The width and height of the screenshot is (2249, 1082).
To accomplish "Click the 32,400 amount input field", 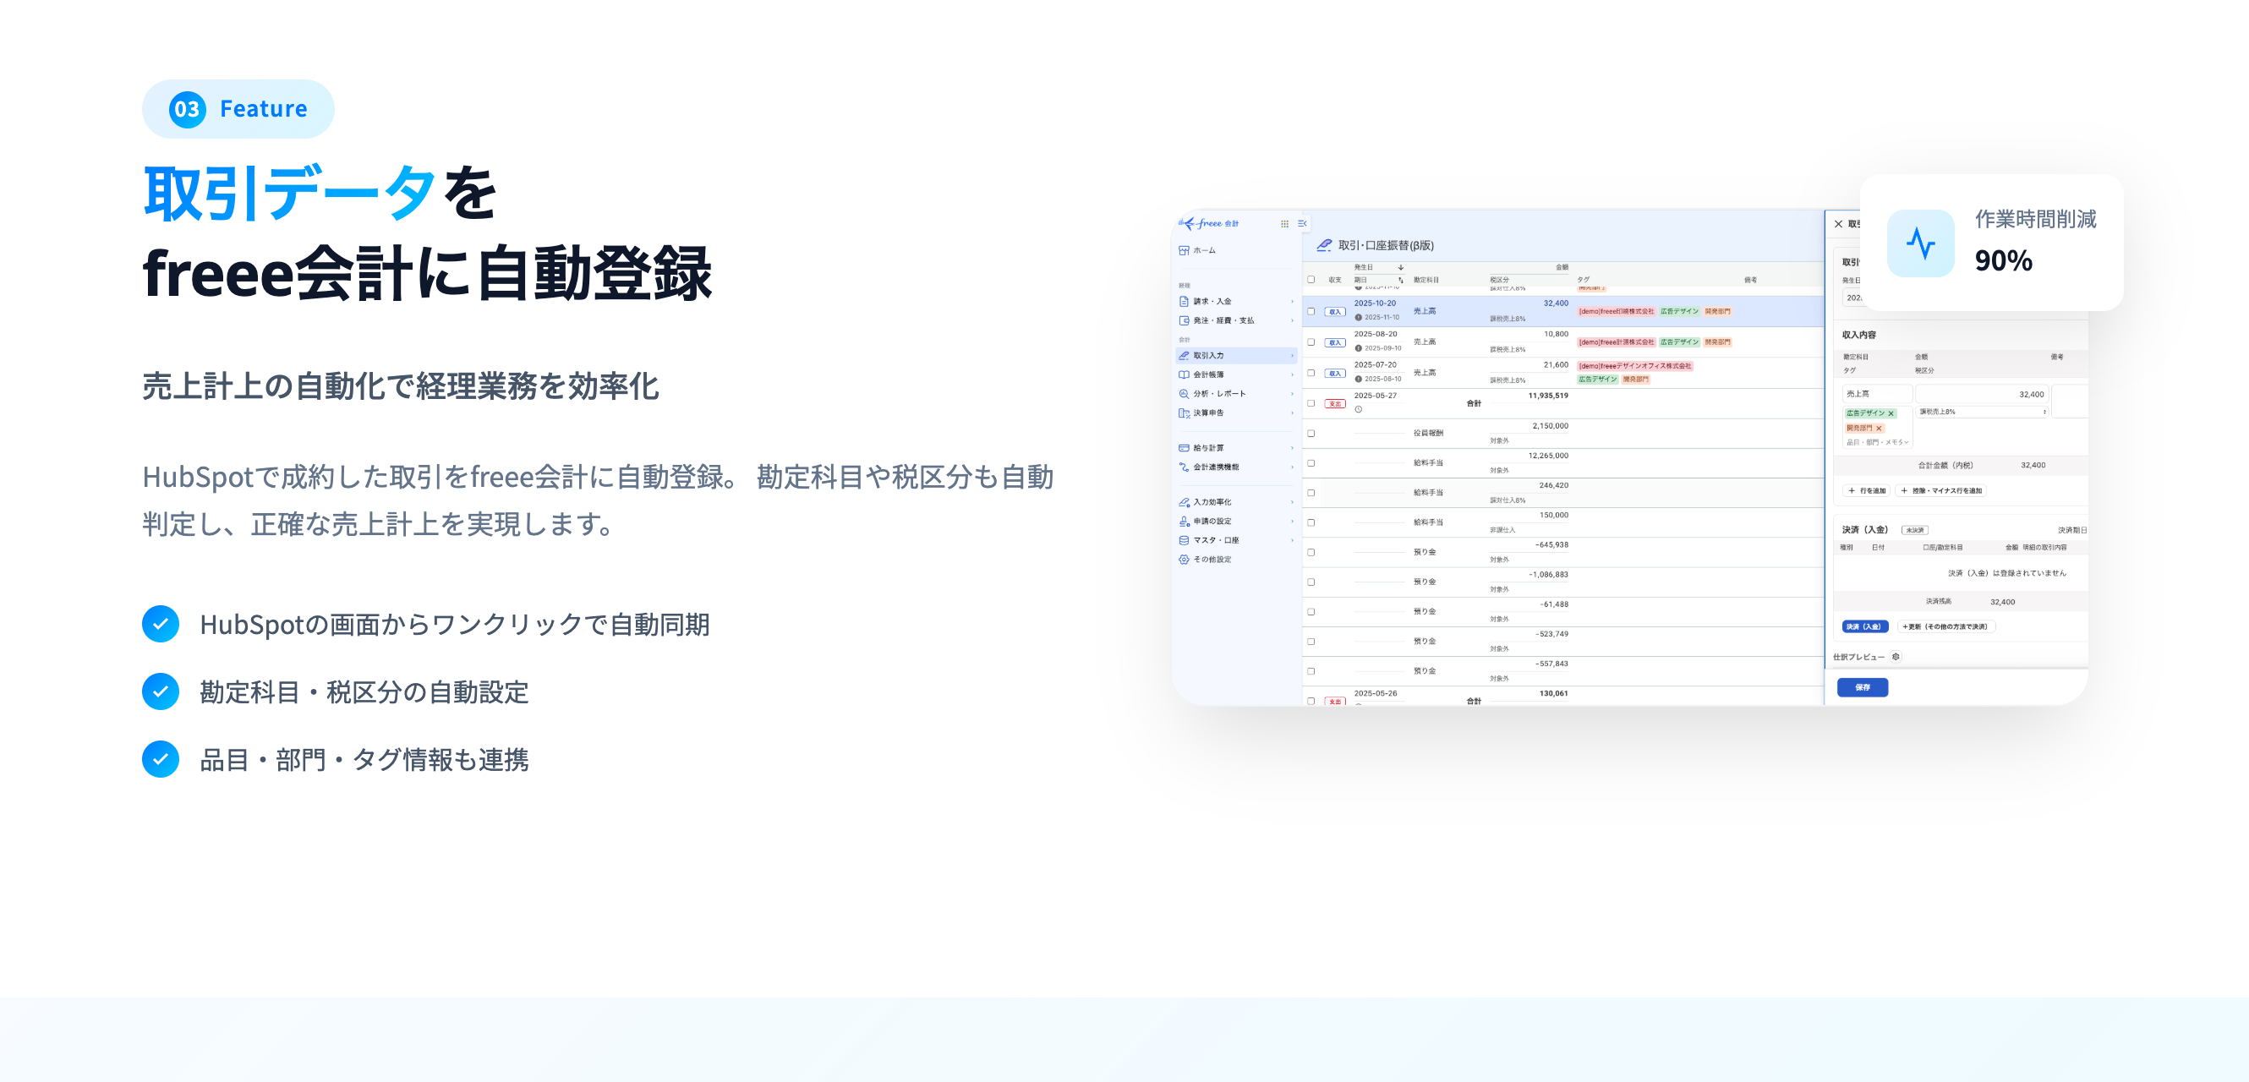I will (1981, 395).
